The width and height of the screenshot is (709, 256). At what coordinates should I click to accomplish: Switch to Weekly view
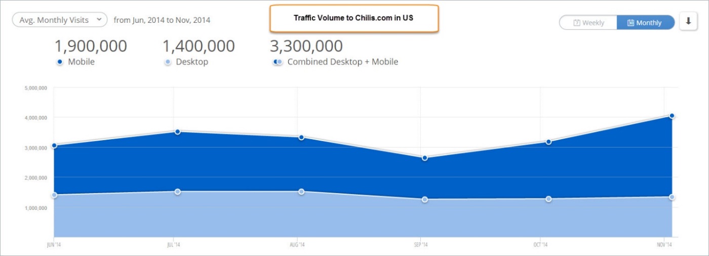[x=588, y=23]
